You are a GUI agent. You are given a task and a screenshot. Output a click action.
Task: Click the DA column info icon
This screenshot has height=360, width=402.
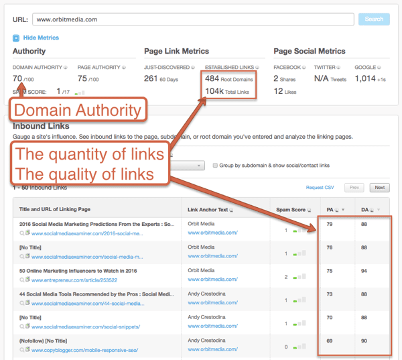click(x=371, y=210)
